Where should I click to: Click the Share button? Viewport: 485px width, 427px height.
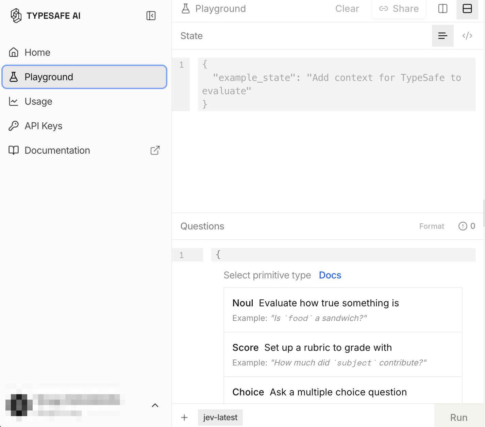(399, 9)
